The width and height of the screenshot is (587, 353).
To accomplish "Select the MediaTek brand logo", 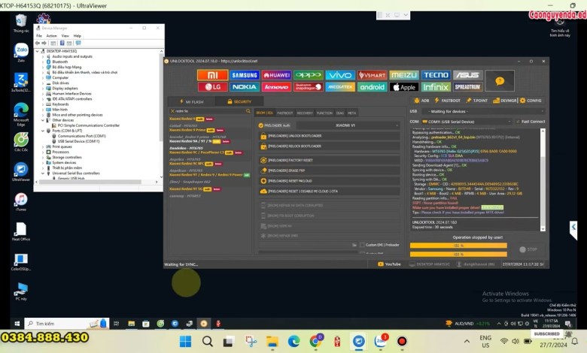I will (340, 87).
